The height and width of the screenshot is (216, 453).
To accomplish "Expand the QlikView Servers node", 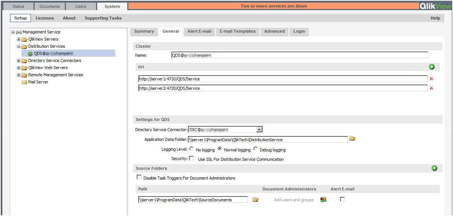I will tap(19, 39).
